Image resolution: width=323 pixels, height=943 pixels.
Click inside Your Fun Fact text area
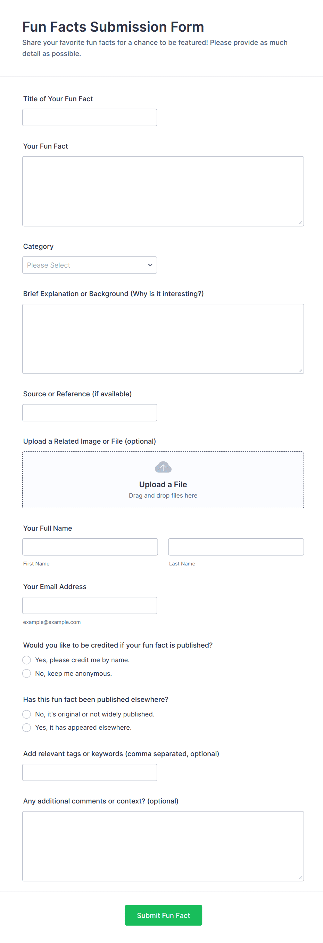coord(163,191)
